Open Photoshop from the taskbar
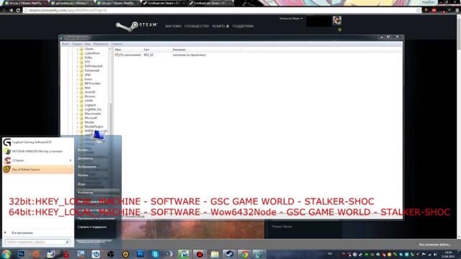The width and height of the screenshot is (461, 259). tap(21, 254)
